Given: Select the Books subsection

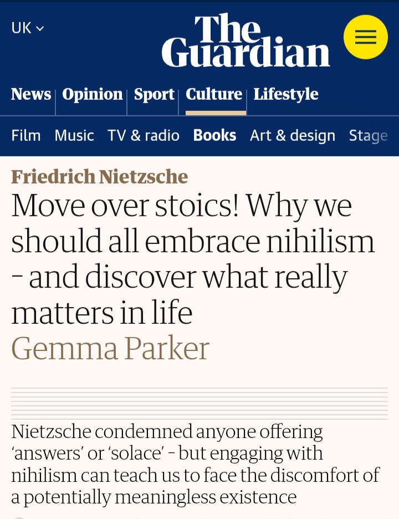Looking at the screenshot, I should (214, 136).
